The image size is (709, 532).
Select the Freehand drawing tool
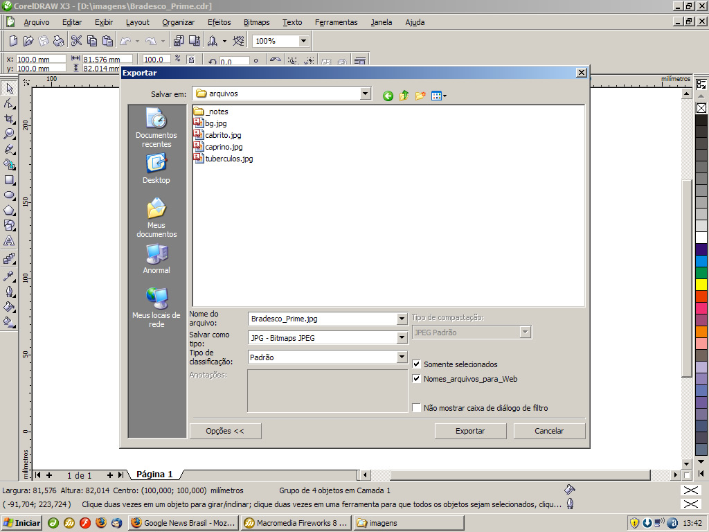[9, 150]
